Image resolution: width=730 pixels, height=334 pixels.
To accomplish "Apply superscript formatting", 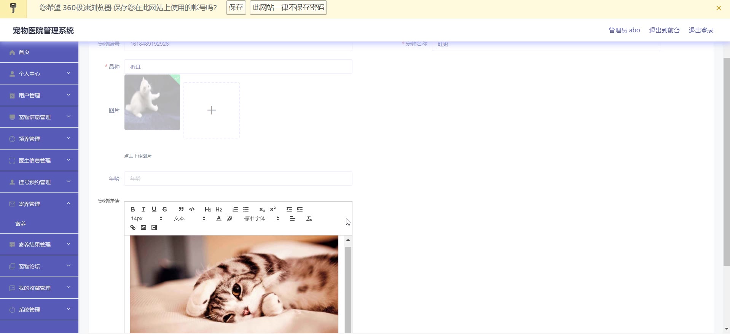I will click(273, 209).
